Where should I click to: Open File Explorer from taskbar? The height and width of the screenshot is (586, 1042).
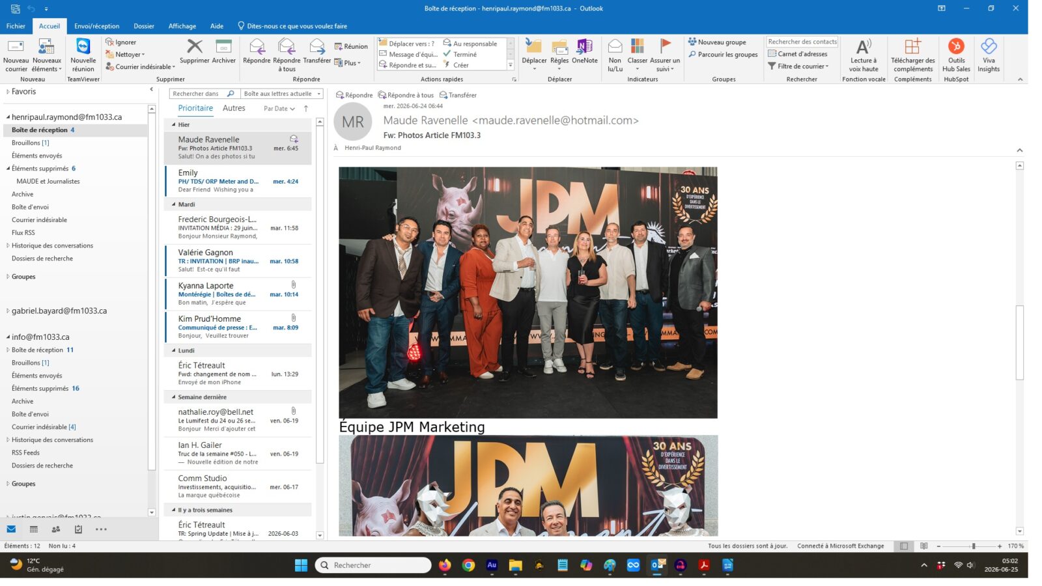pos(515,565)
